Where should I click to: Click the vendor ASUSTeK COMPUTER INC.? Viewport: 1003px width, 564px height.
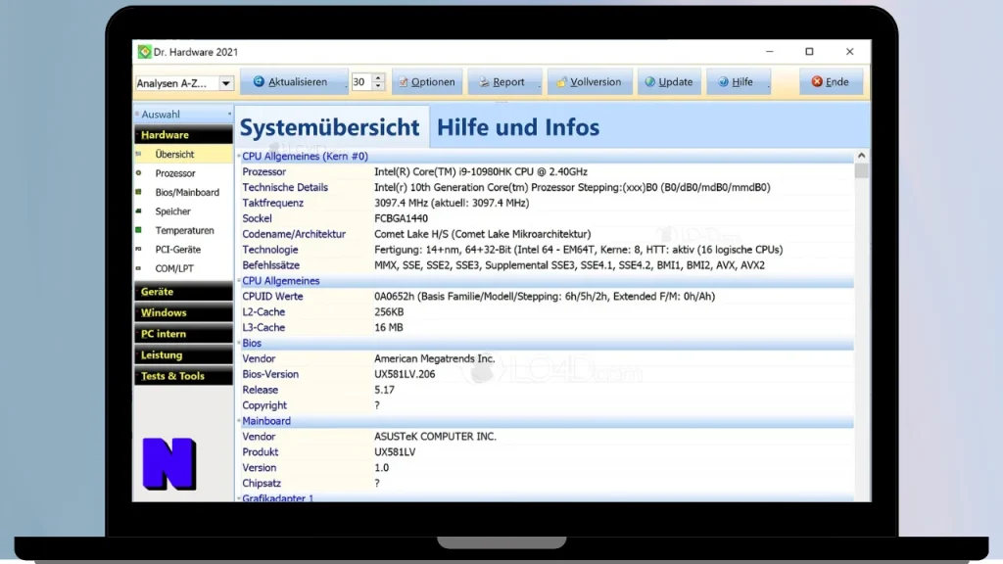(x=435, y=437)
